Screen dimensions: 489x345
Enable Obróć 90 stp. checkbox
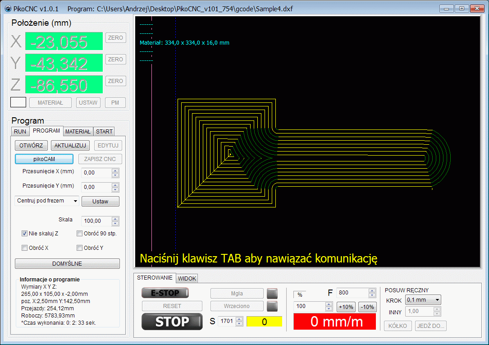(79, 233)
